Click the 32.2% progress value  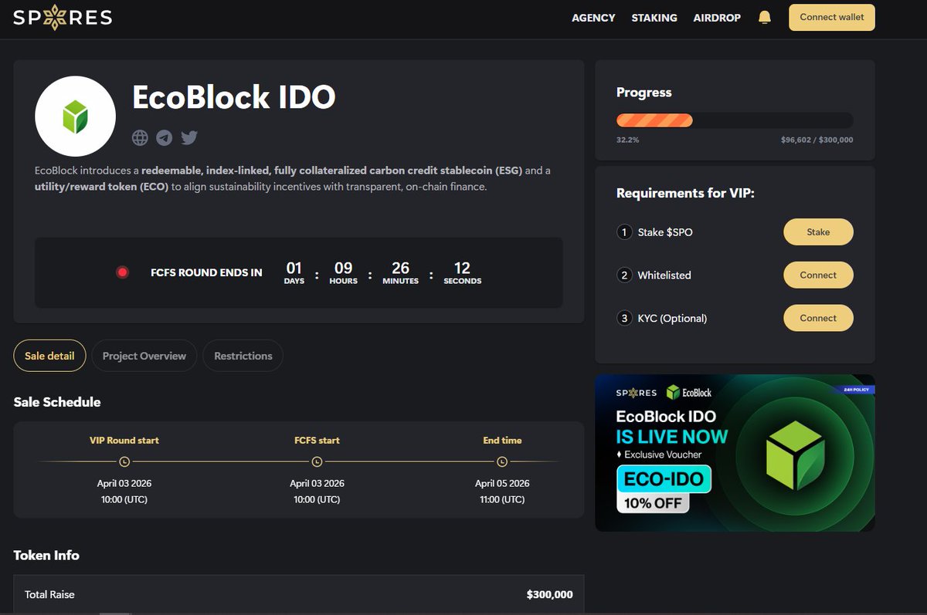tap(627, 140)
